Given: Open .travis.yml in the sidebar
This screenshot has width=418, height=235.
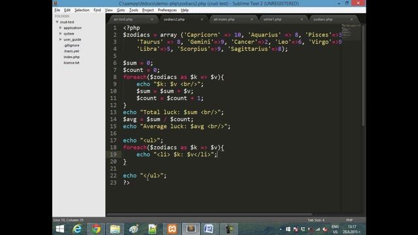Looking at the screenshot, I should click(71, 51).
